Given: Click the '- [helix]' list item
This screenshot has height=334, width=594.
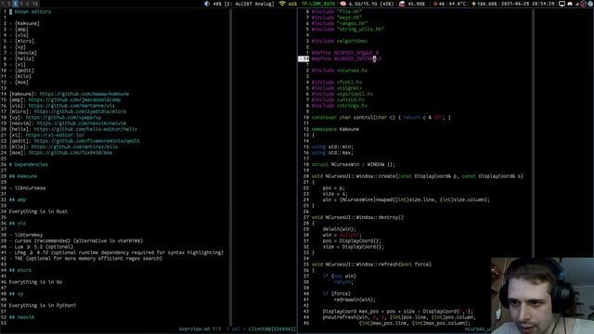Looking at the screenshot, I should pos(21,58).
